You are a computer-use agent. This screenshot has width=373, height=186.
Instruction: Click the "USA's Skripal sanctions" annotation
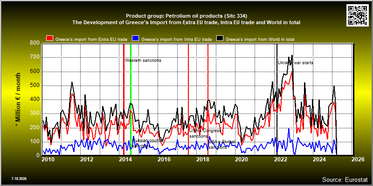coord(222,145)
